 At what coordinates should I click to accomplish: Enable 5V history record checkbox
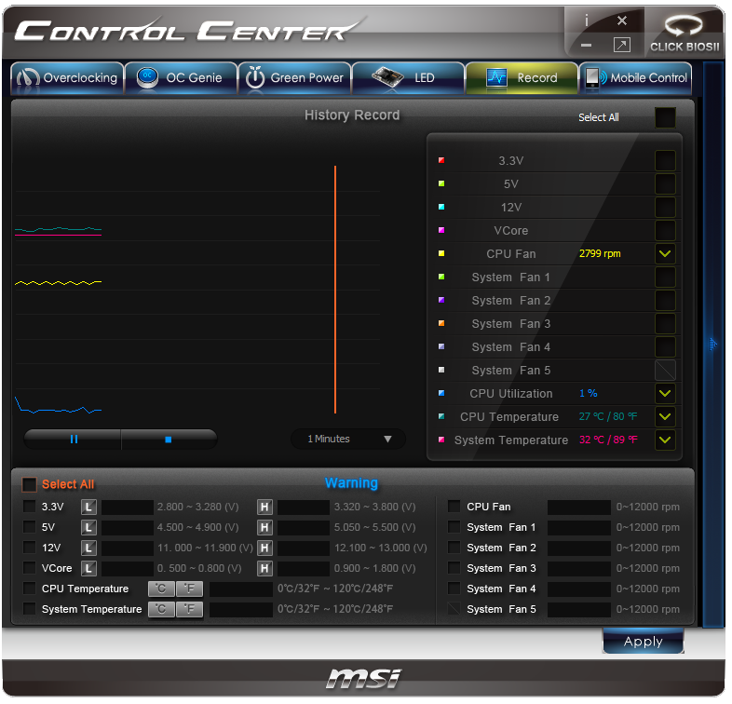(665, 184)
